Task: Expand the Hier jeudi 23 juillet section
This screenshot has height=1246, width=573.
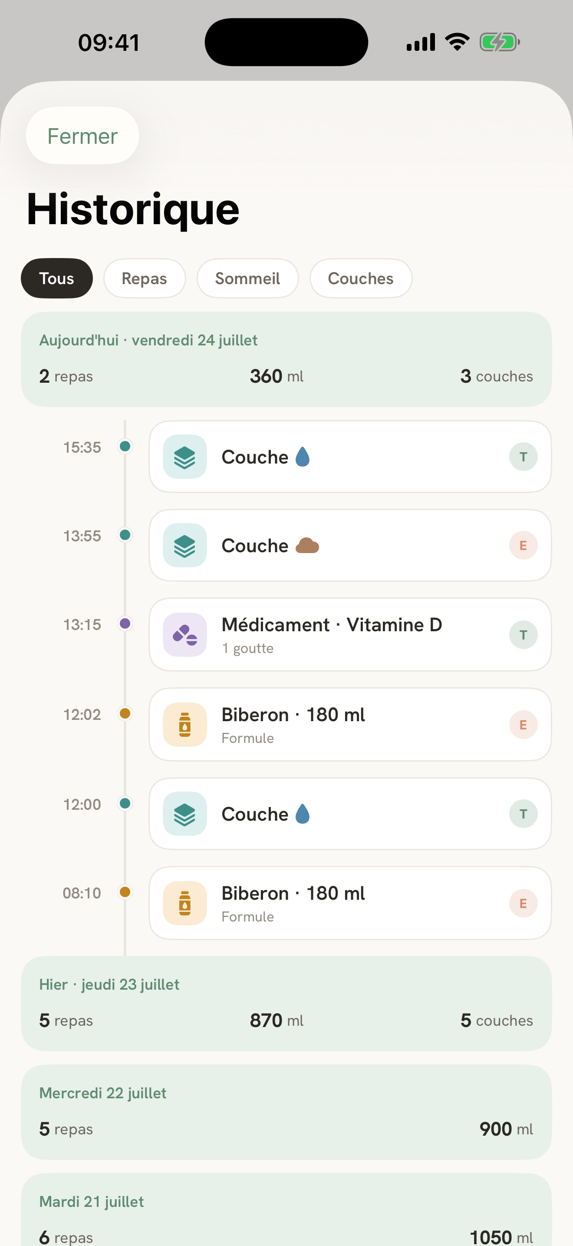Action: coord(286,1003)
